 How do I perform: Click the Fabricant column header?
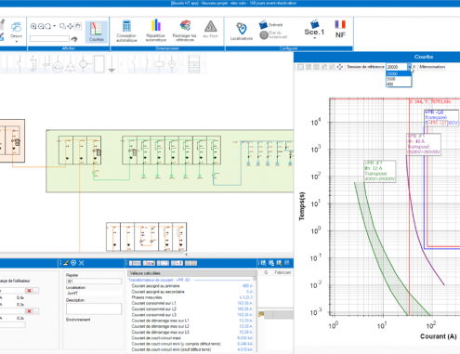pos(283,272)
